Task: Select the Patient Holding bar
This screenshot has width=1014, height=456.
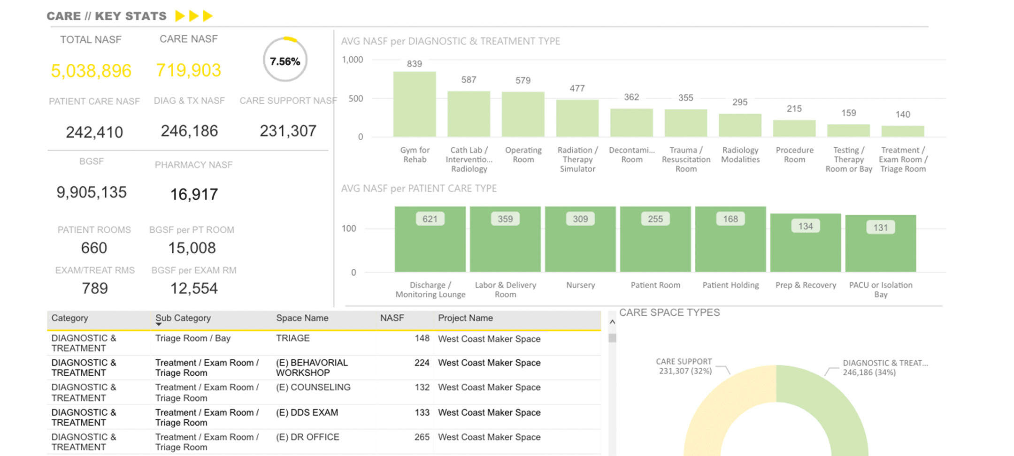Action: point(730,239)
